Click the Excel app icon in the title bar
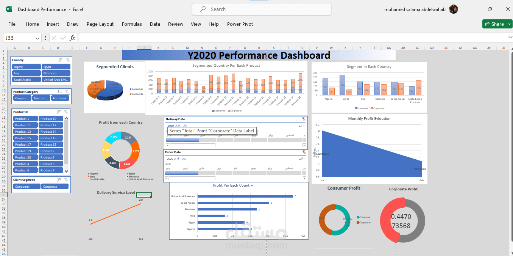The height and width of the screenshot is (256, 513). coord(9,9)
